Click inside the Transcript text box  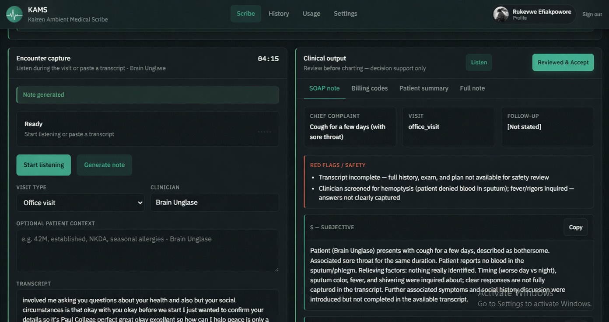pyautogui.click(x=148, y=306)
